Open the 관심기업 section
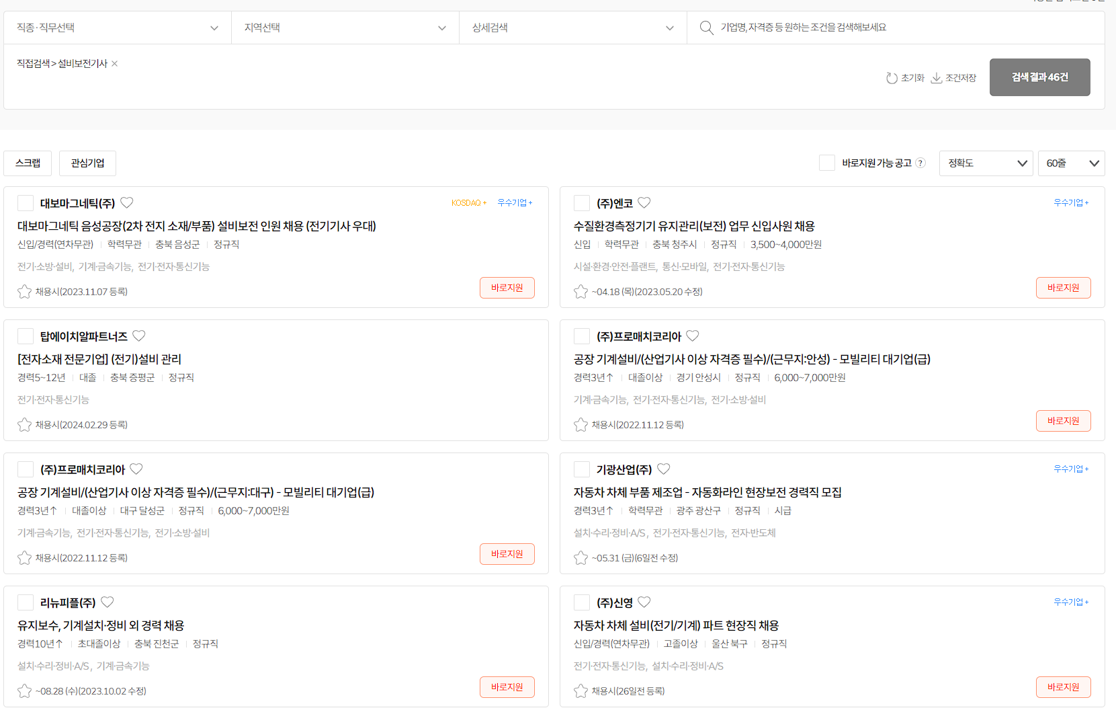 (x=87, y=163)
